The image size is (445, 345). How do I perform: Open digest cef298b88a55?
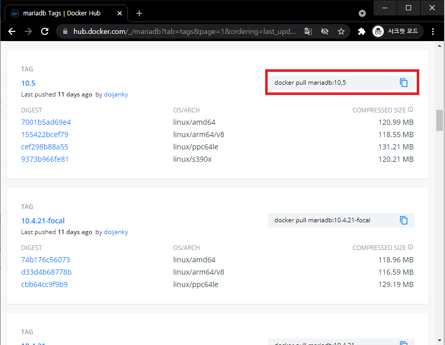click(45, 147)
